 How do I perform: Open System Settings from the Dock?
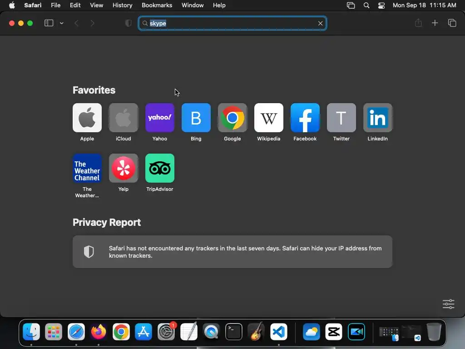(x=166, y=331)
